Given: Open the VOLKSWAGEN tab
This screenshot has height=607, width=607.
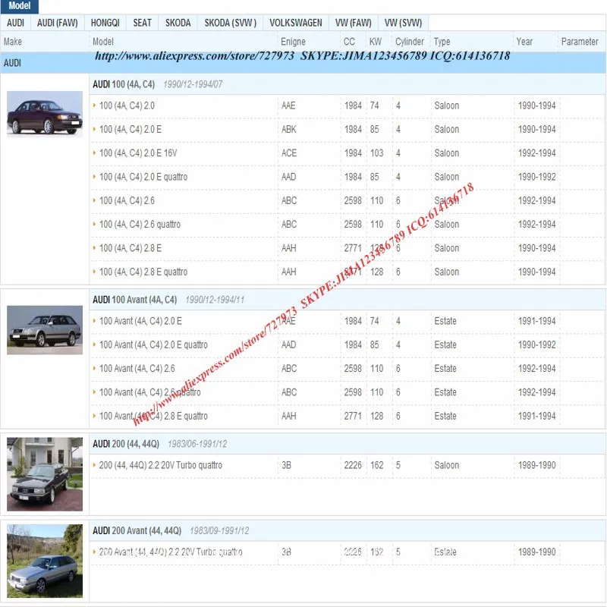Looking at the screenshot, I should pos(296,23).
